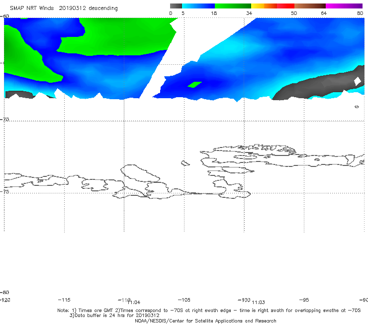The width and height of the screenshot is (368, 324).
Task: Click the latitude label '-75'
Action: point(4,191)
